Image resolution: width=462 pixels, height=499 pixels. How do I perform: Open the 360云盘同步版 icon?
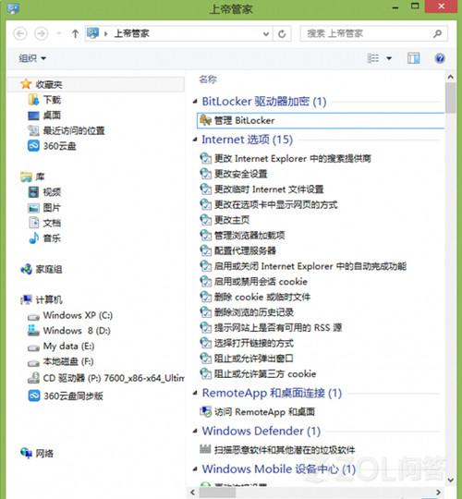(34, 396)
